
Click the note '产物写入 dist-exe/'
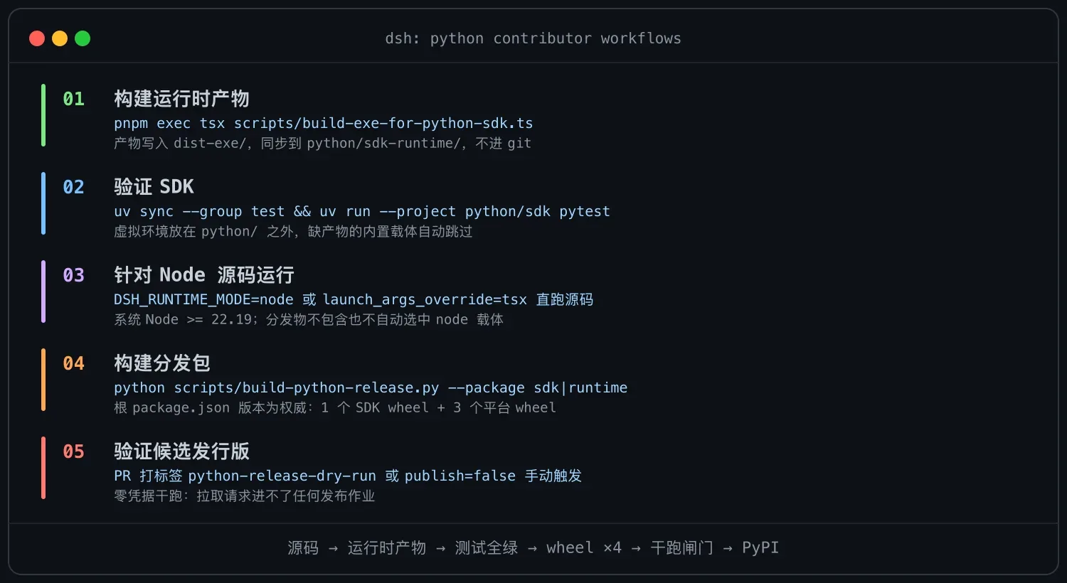(322, 143)
